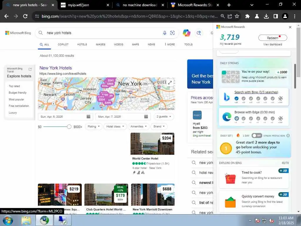This screenshot has width=301, height=226.
Task: Expand the Amenities filter dropdown
Action: point(139,127)
